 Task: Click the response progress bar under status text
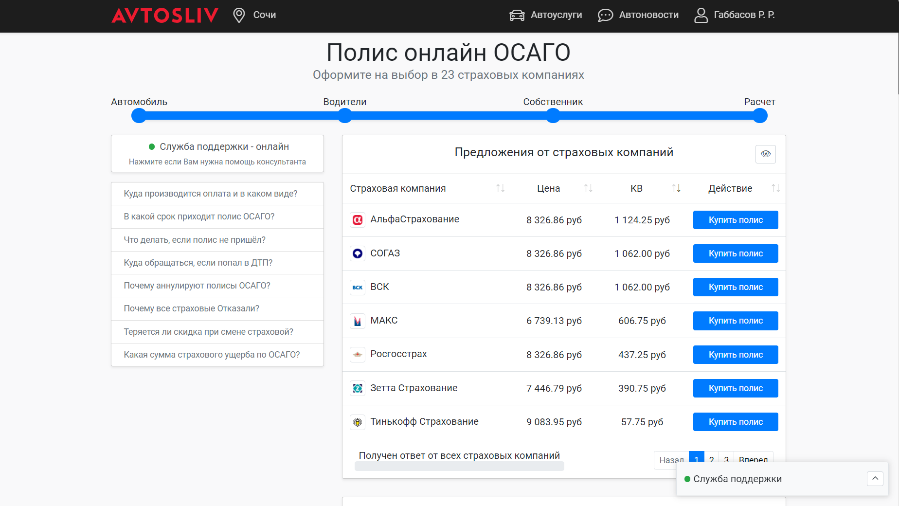(x=459, y=466)
